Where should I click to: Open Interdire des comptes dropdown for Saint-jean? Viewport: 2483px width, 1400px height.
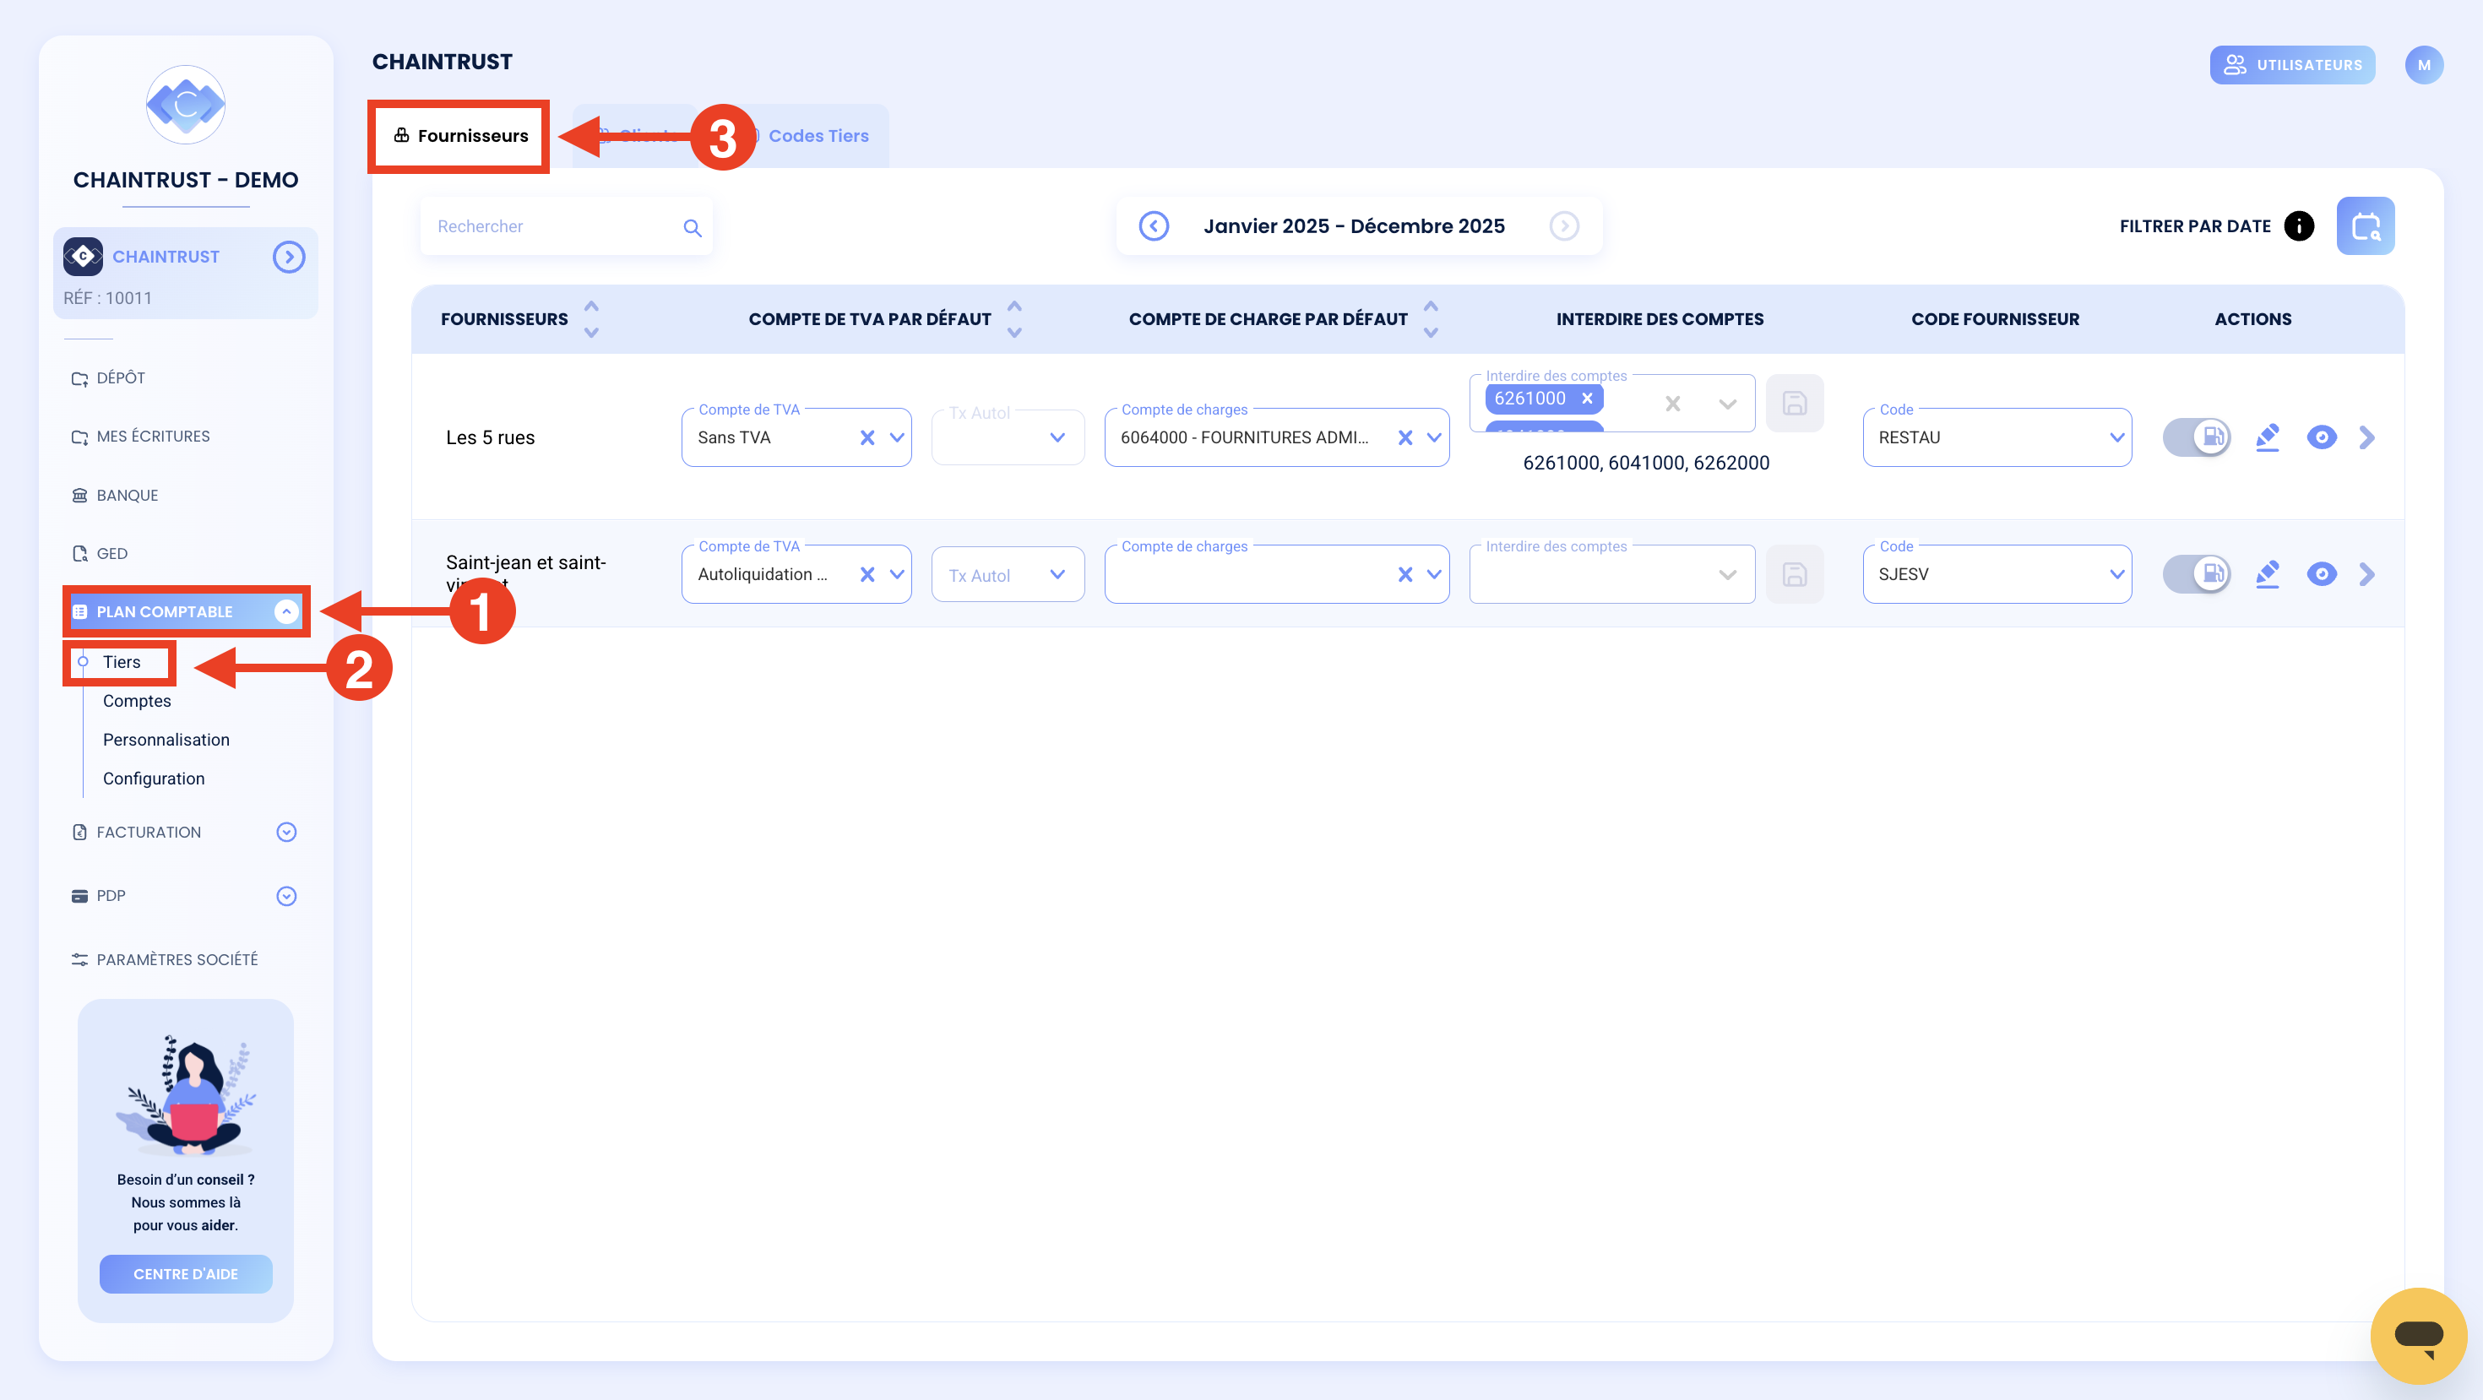click(x=1726, y=574)
